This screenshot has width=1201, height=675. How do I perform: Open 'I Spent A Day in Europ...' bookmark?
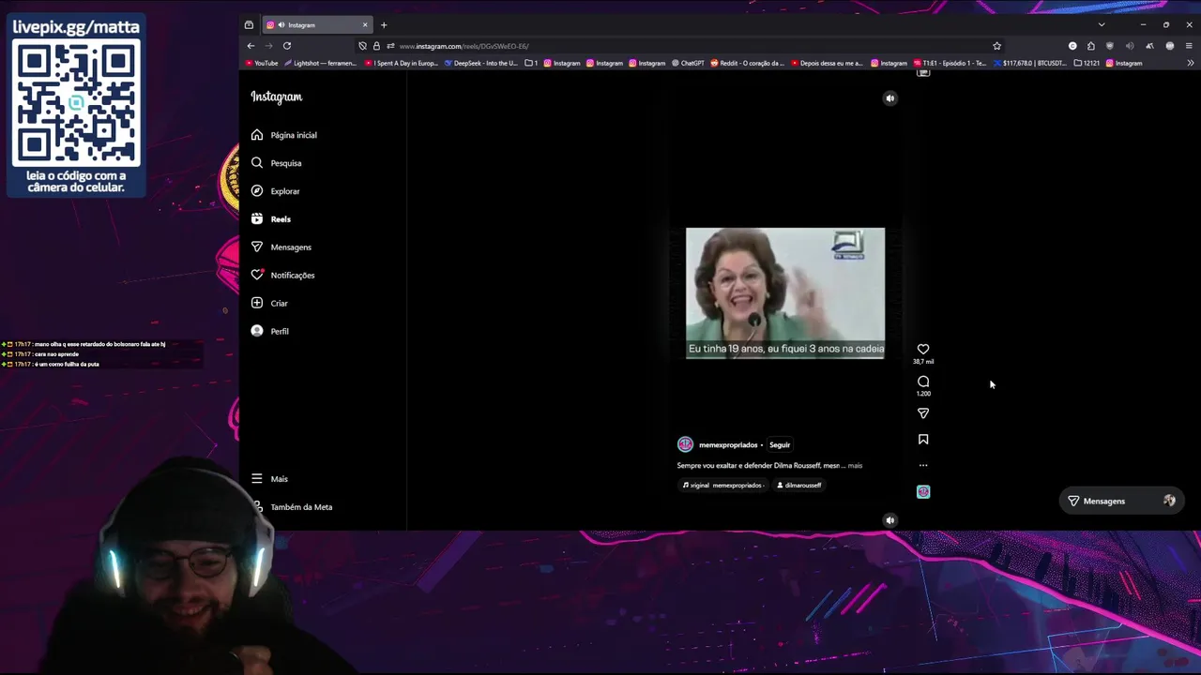click(402, 63)
